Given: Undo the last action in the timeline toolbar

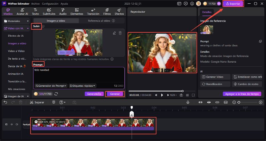Looking at the screenshot, I should [x=5, y=102].
